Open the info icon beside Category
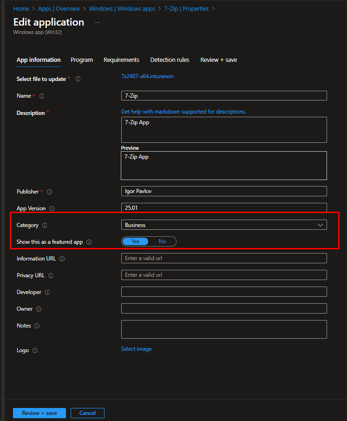Screen dimensions: 347x421 click(x=45, y=225)
